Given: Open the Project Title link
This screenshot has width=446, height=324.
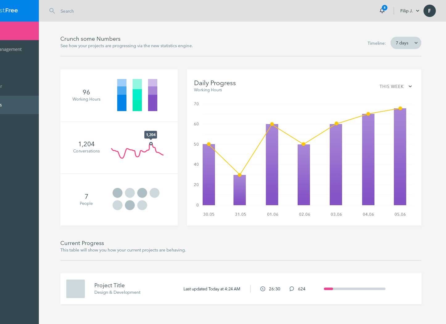Looking at the screenshot, I should click(109, 285).
